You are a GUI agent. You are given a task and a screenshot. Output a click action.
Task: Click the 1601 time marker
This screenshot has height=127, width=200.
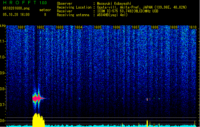pyautogui.click(x=22, y=28)
